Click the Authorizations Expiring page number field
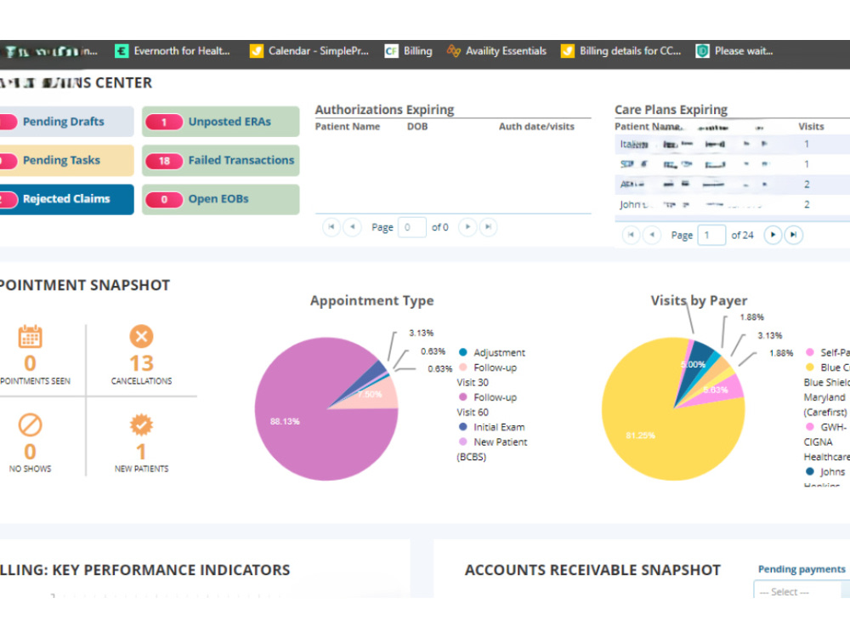This screenshot has width=850, height=638. coord(411,227)
